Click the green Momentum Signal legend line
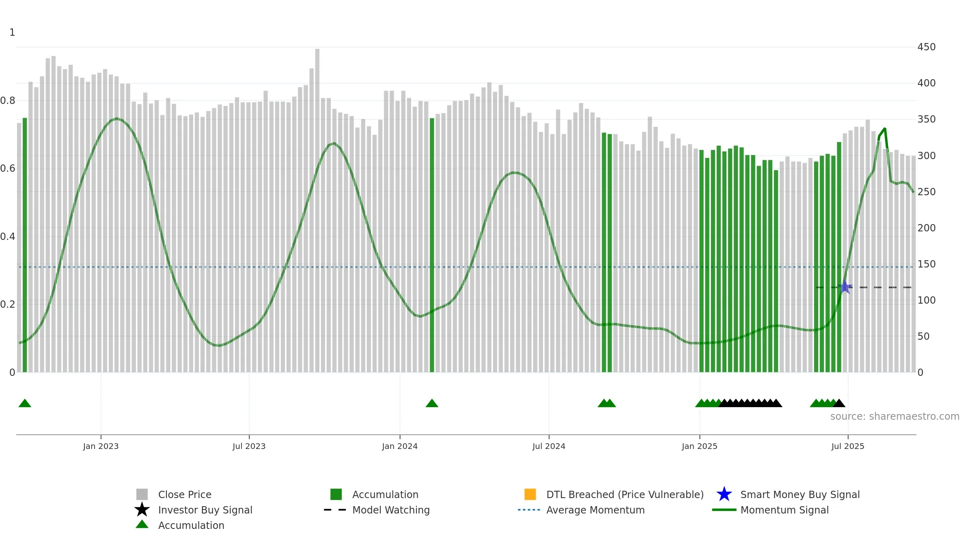Screen dimensions: 974x548 [724, 510]
